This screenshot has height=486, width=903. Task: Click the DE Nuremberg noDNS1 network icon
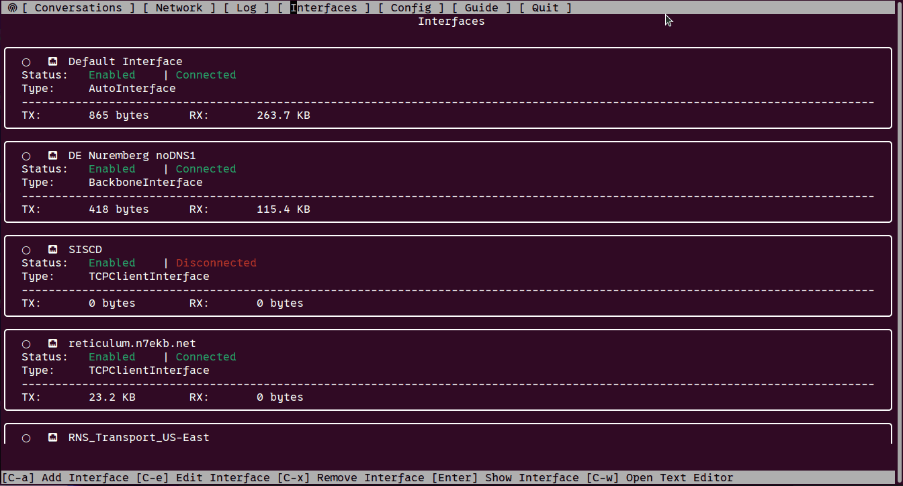click(53, 156)
